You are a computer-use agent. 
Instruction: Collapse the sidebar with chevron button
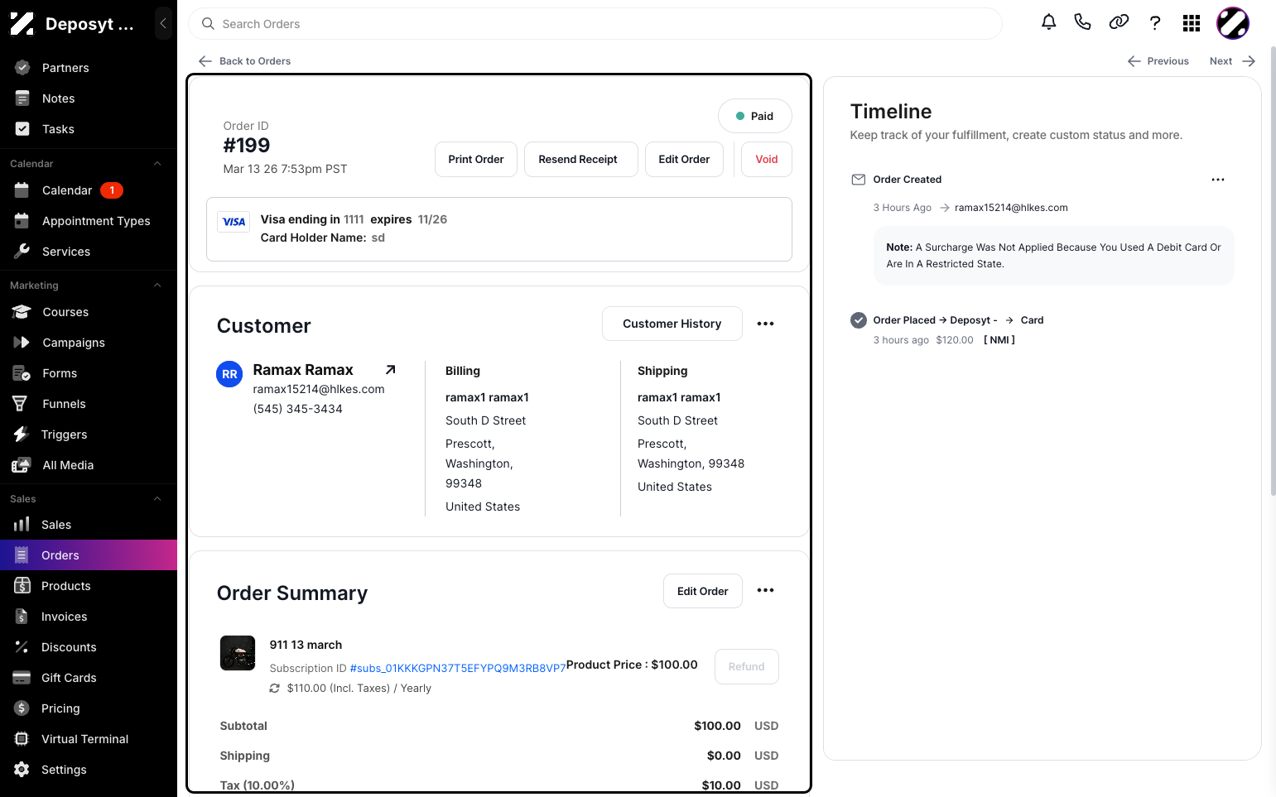(x=163, y=24)
